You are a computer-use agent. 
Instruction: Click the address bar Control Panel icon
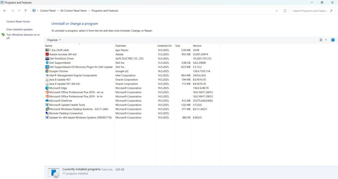tap(34, 11)
